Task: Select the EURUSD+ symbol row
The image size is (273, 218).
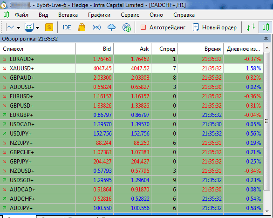Action: tap(131, 96)
